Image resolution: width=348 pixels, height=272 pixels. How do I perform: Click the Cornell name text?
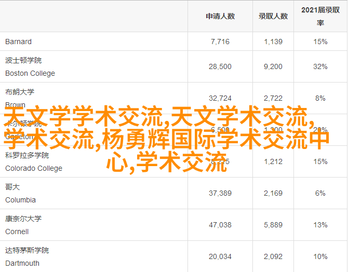tap(17, 232)
